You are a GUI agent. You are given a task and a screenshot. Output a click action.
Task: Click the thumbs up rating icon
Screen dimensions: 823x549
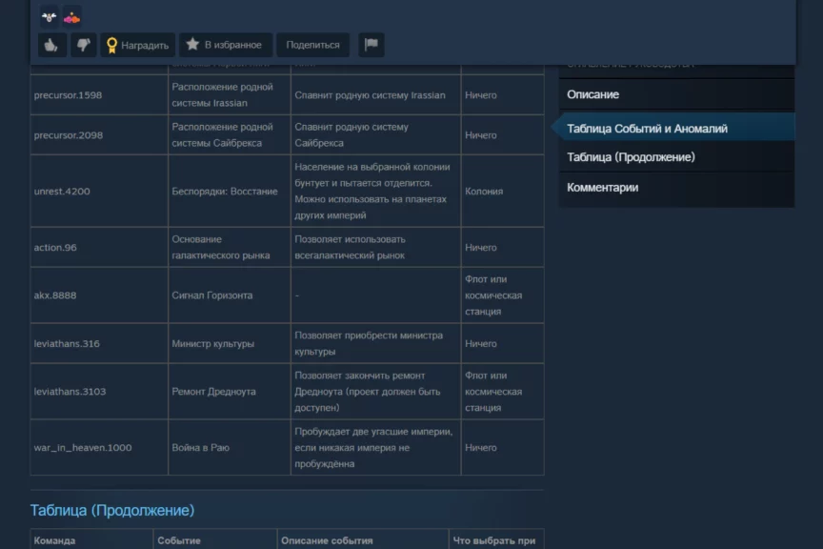51,45
